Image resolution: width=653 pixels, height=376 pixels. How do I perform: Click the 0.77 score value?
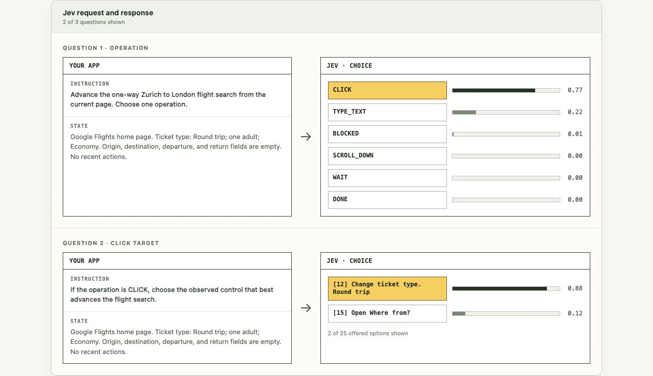click(575, 90)
